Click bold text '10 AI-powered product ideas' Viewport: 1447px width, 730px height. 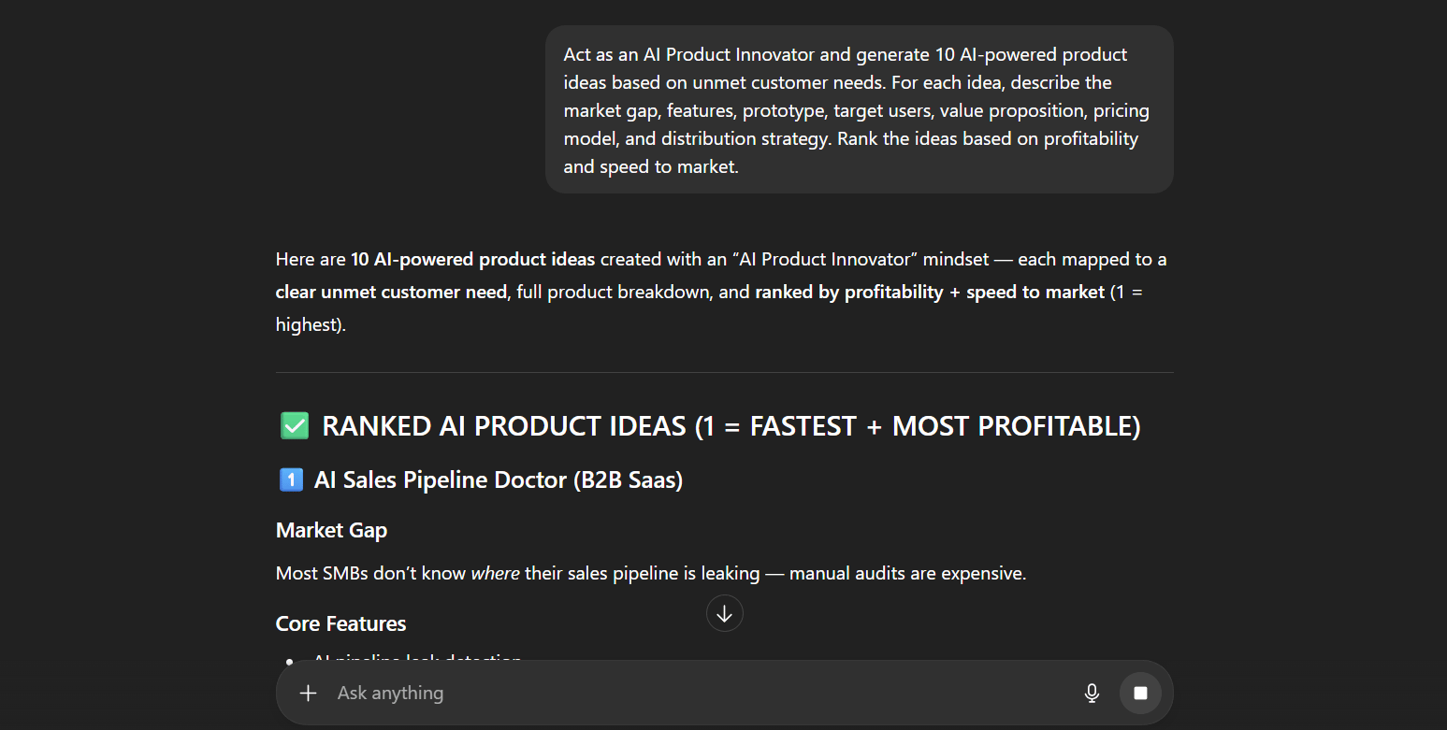(x=473, y=259)
